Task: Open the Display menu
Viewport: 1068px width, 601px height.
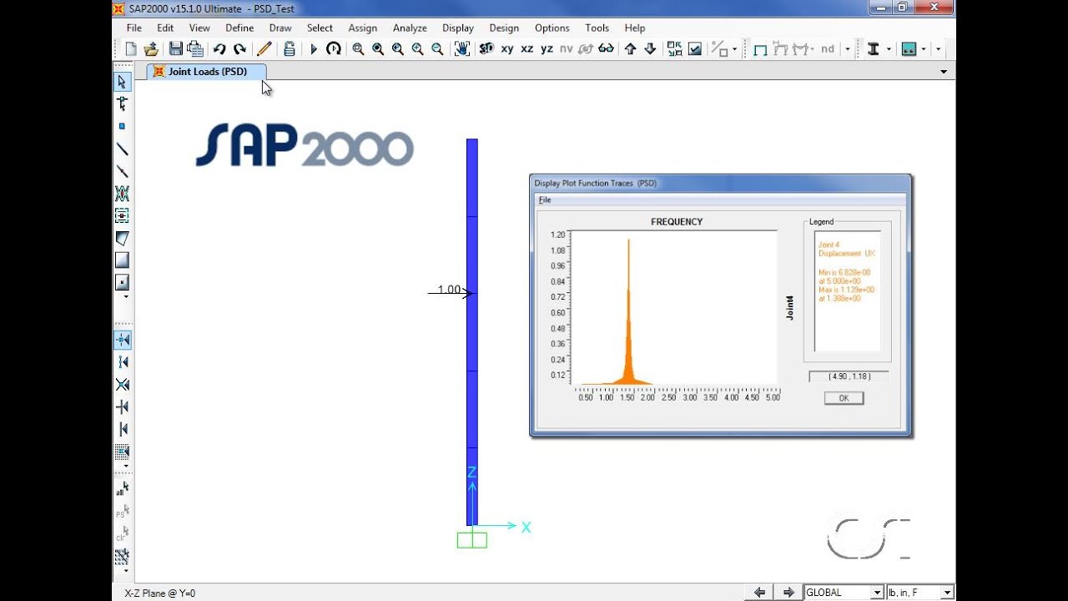Action: click(x=458, y=28)
